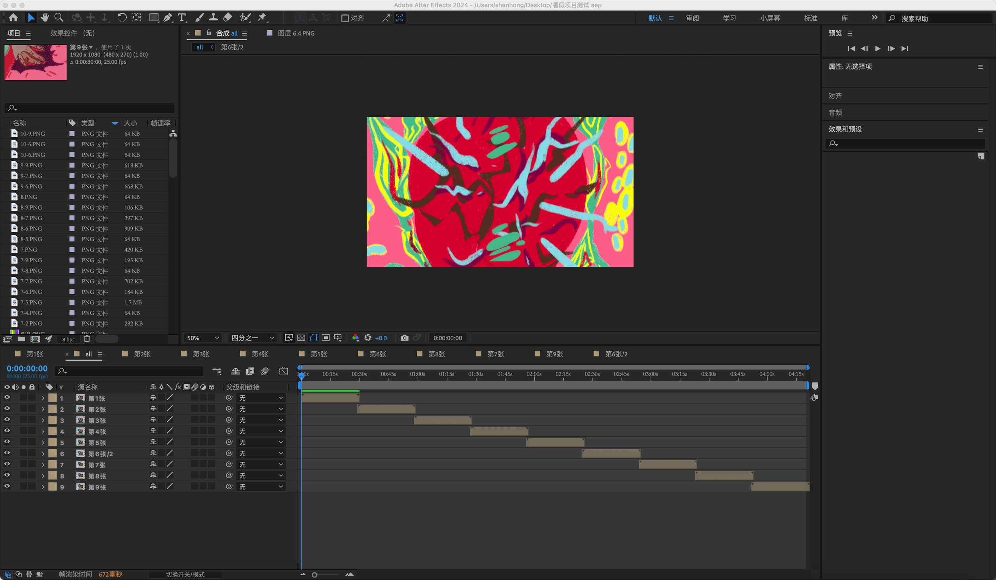The height and width of the screenshot is (580, 996).
Task: Enable the 对齐 snapping checkbox
Action: pyautogui.click(x=345, y=18)
